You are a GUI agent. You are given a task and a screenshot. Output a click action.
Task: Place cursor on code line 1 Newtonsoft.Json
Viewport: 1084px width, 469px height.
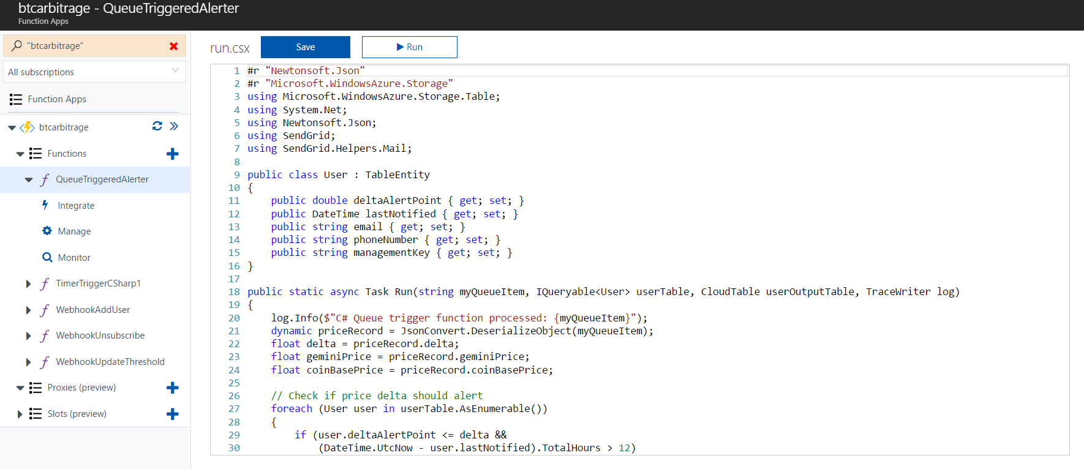point(306,70)
